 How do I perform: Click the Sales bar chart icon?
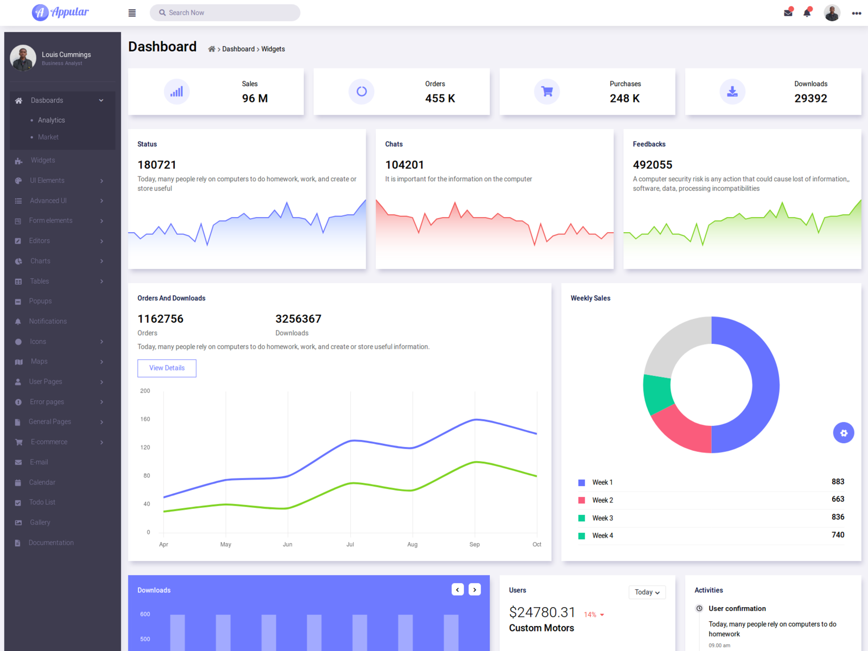[176, 92]
